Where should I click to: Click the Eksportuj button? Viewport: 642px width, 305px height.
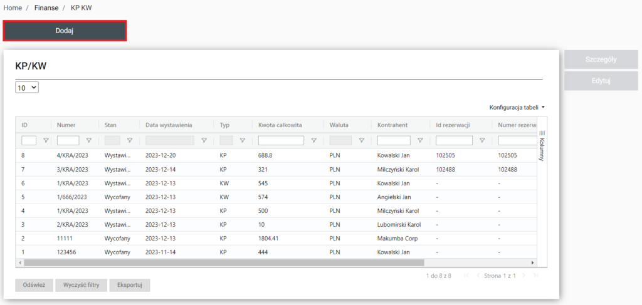(x=130, y=285)
